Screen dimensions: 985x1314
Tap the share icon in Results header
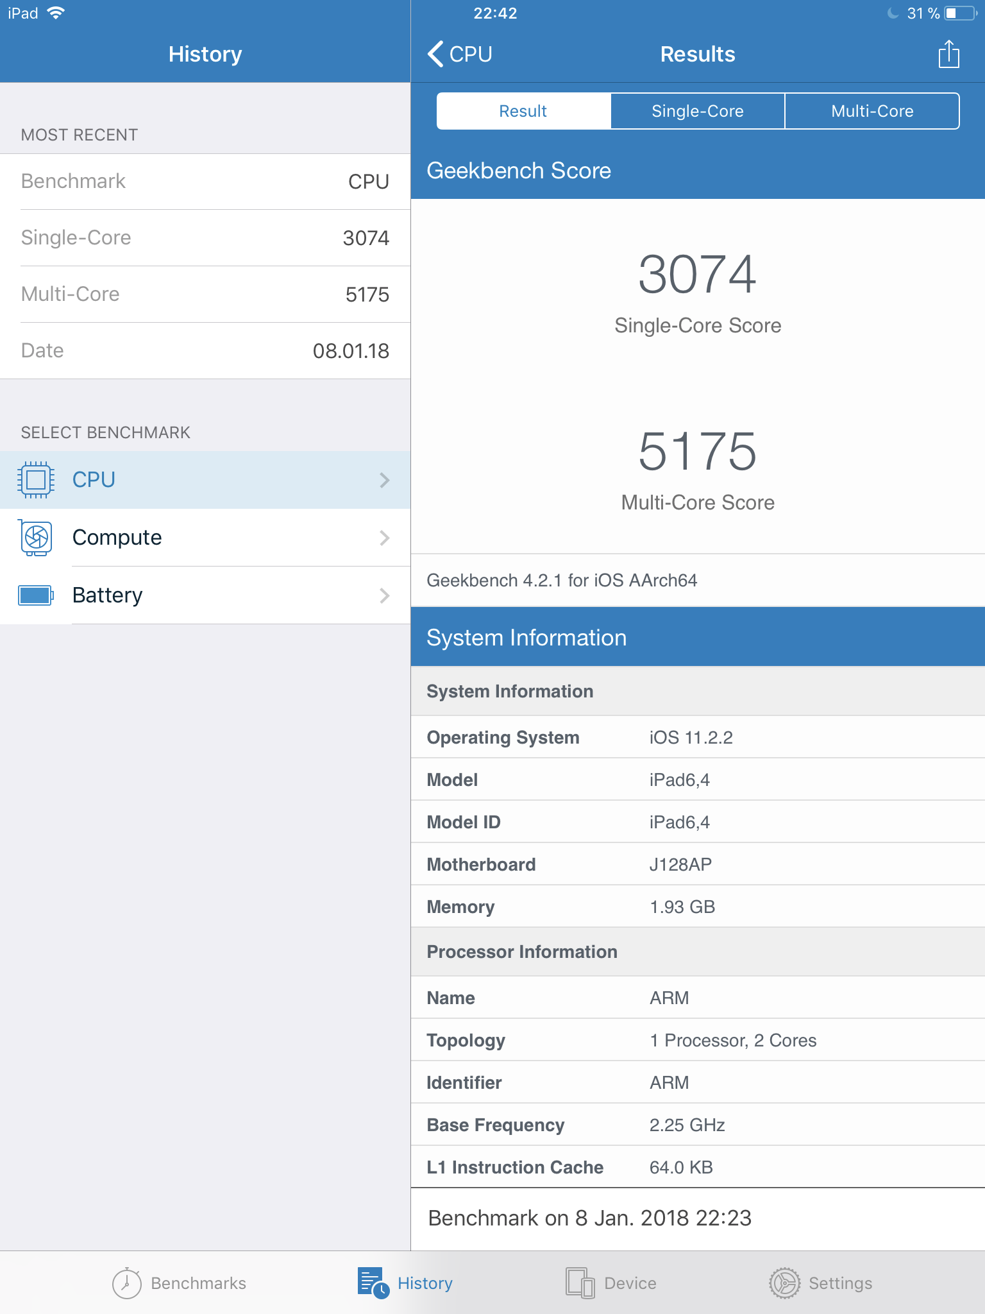[x=948, y=54]
